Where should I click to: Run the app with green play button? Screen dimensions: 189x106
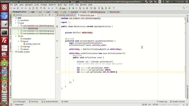70,8
